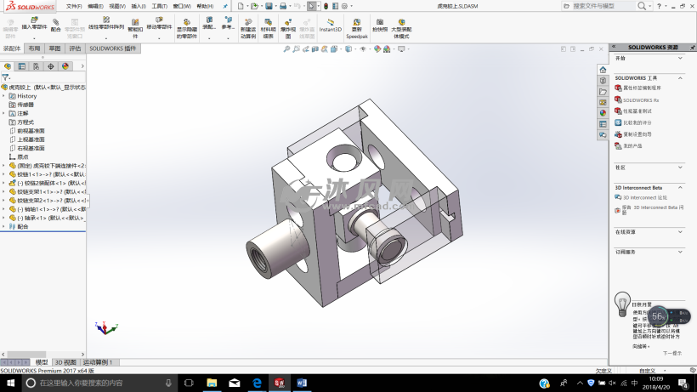The height and width of the screenshot is (392, 697).
Task: Expand the Mates (配合) folder in tree
Action: pos(4,227)
